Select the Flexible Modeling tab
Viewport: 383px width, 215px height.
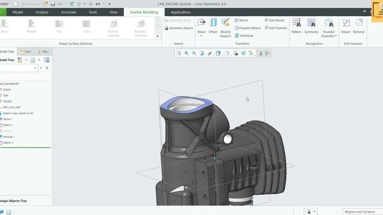[x=144, y=12]
